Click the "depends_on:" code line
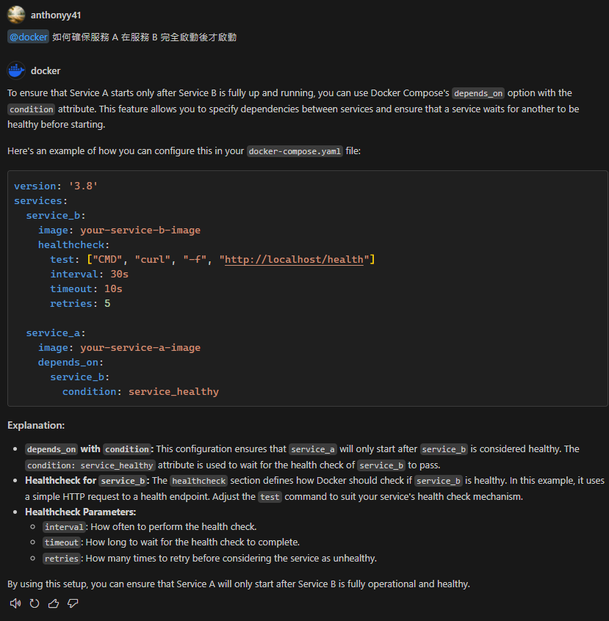This screenshot has height=621, width=609. pos(71,362)
